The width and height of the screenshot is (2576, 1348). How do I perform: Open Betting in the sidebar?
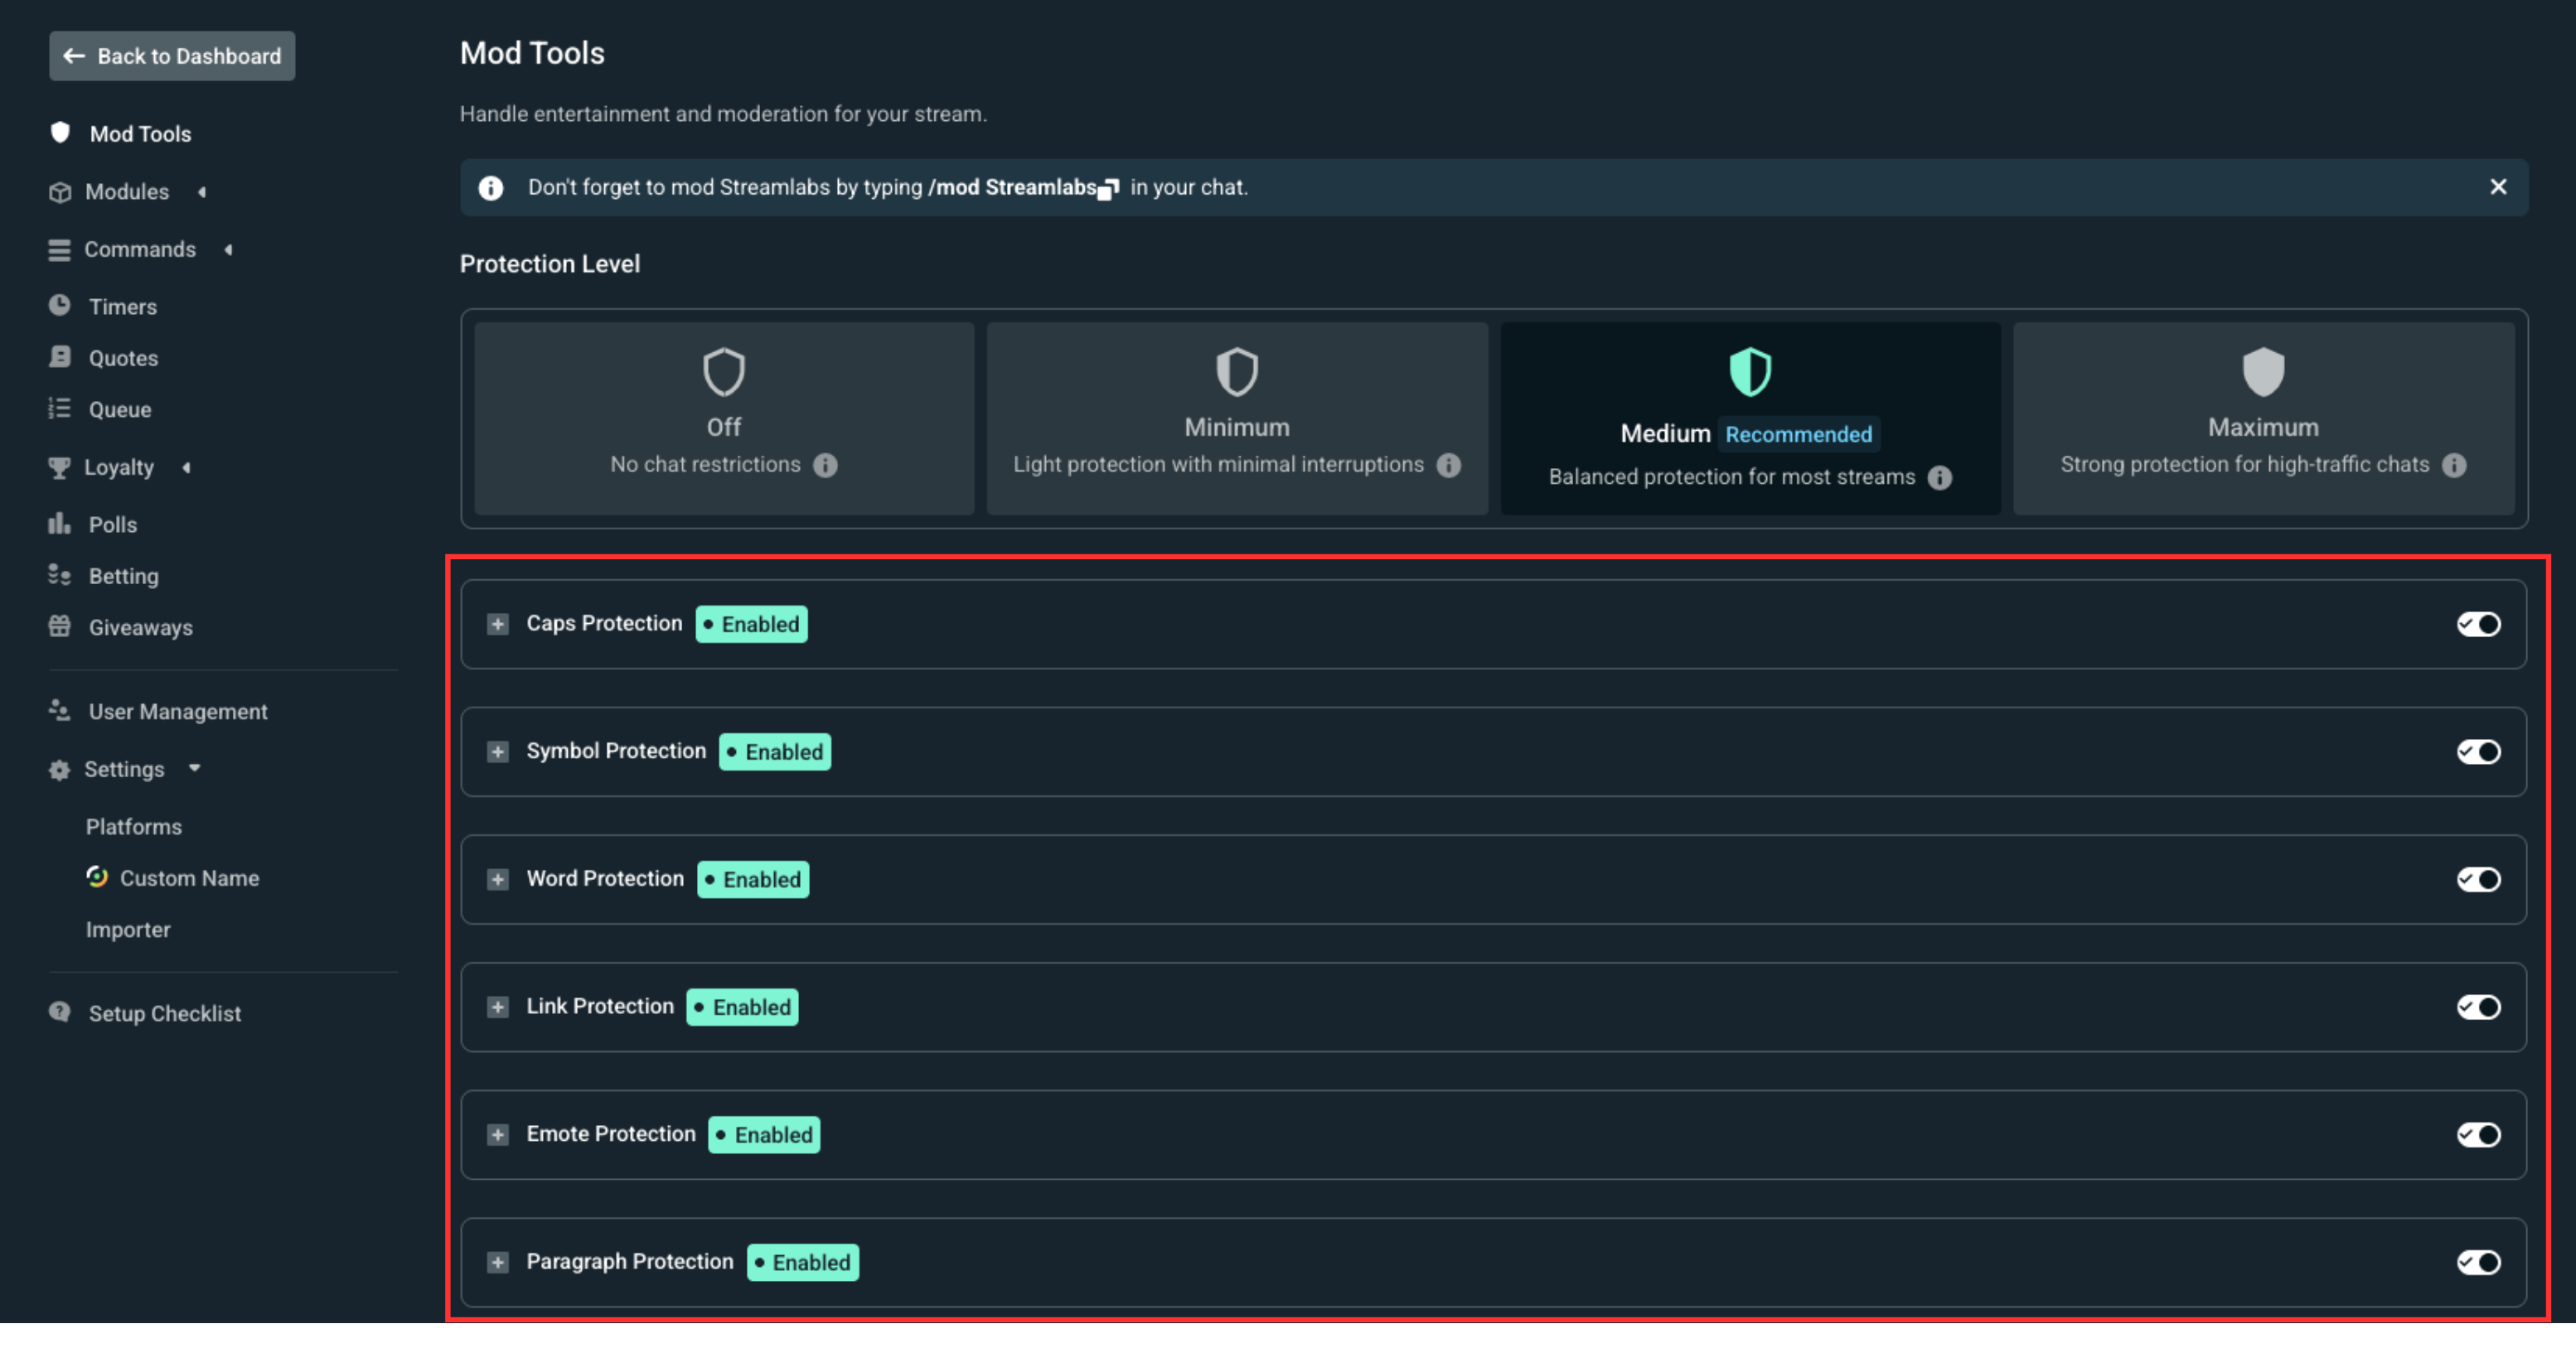click(123, 577)
